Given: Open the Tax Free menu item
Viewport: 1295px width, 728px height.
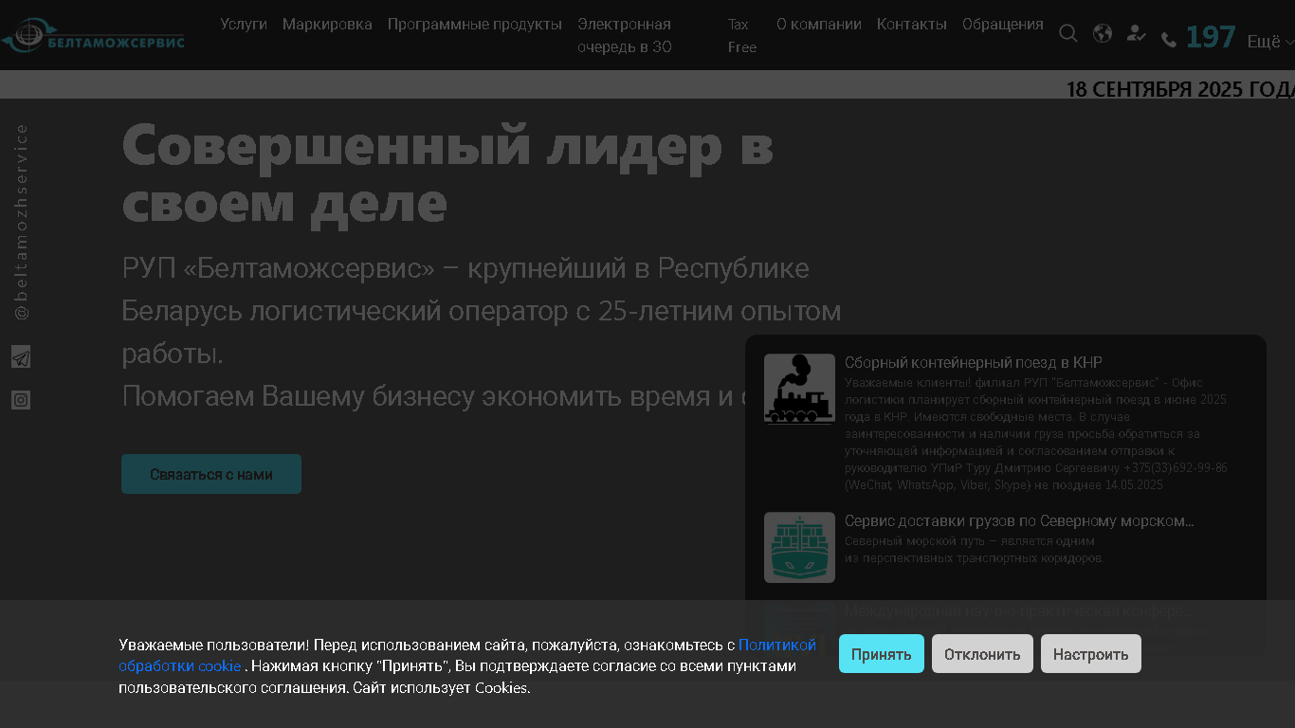Looking at the screenshot, I should click(x=742, y=36).
